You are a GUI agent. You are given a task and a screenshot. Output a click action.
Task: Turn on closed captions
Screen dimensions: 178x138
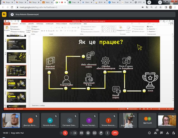point(81,133)
